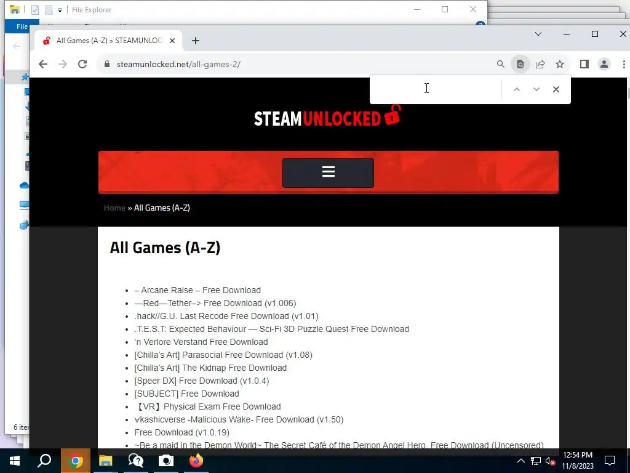
Task: Open Red—Tether Free Download link
Action: tap(215, 303)
